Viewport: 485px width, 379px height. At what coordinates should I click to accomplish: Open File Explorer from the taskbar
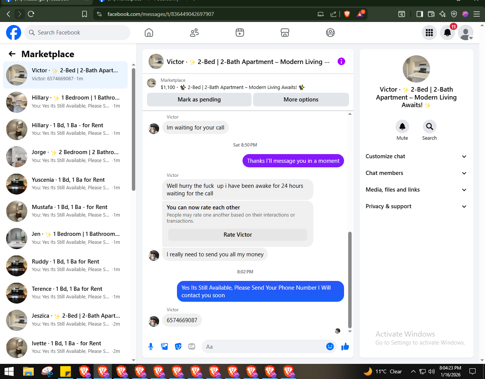29,371
